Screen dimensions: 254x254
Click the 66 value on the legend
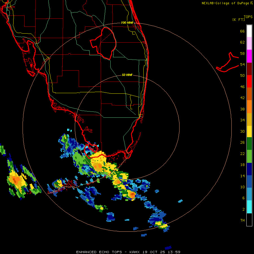(242, 31)
